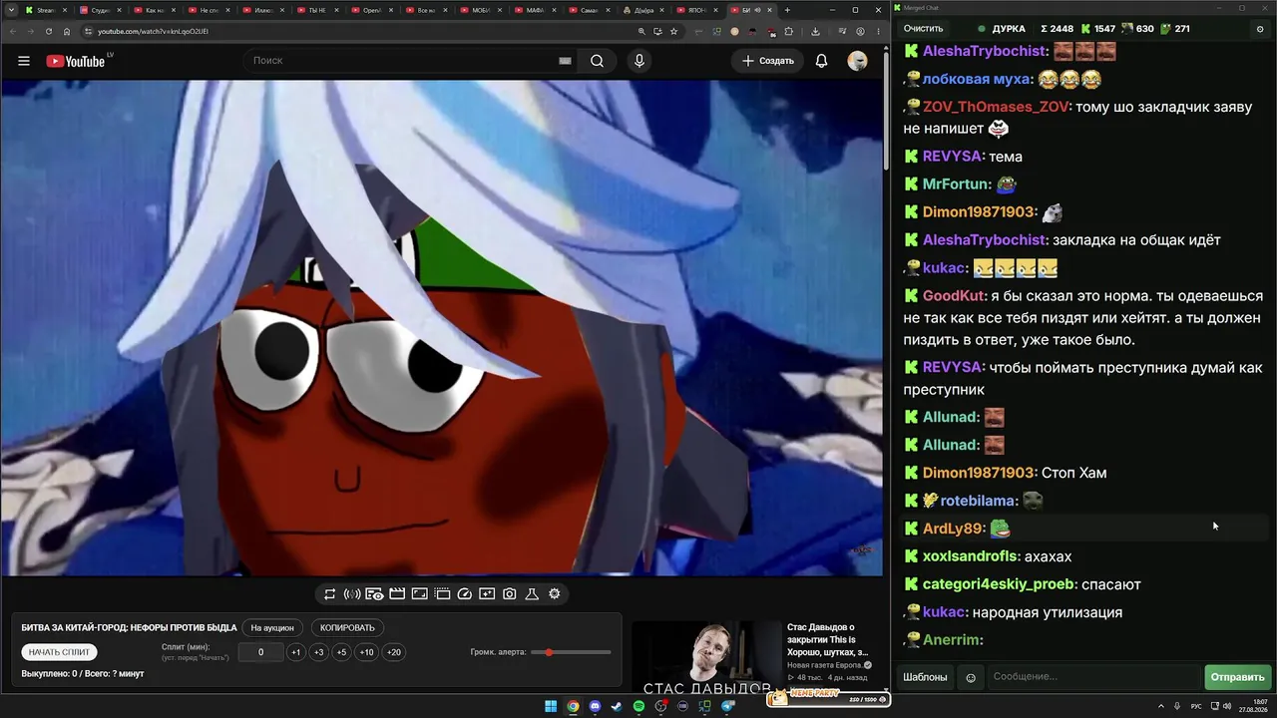Open a new browser tab
This screenshot has width=1277, height=718.
coord(787,10)
